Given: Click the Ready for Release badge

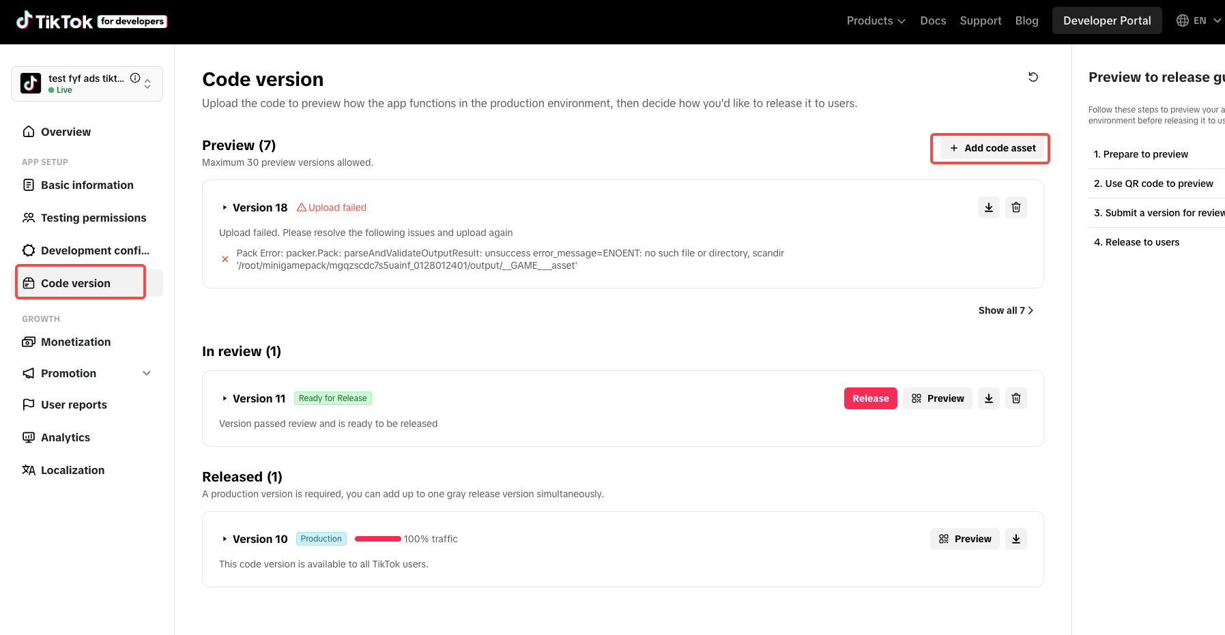Looking at the screenshot, I should tap(333, 398).
